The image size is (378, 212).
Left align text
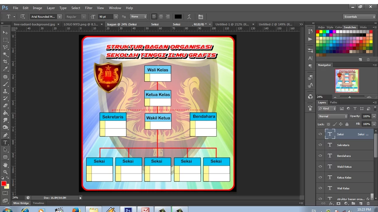154,17
